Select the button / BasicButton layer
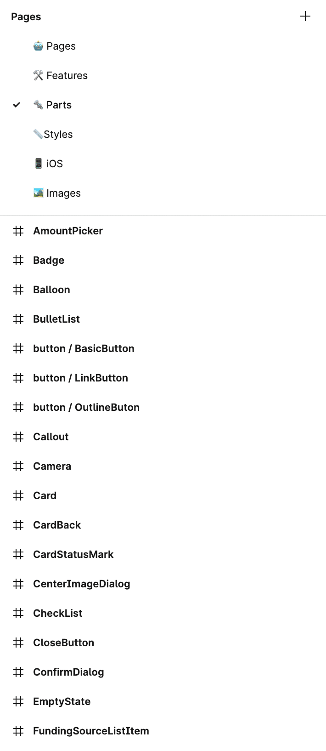 (84, 348)
